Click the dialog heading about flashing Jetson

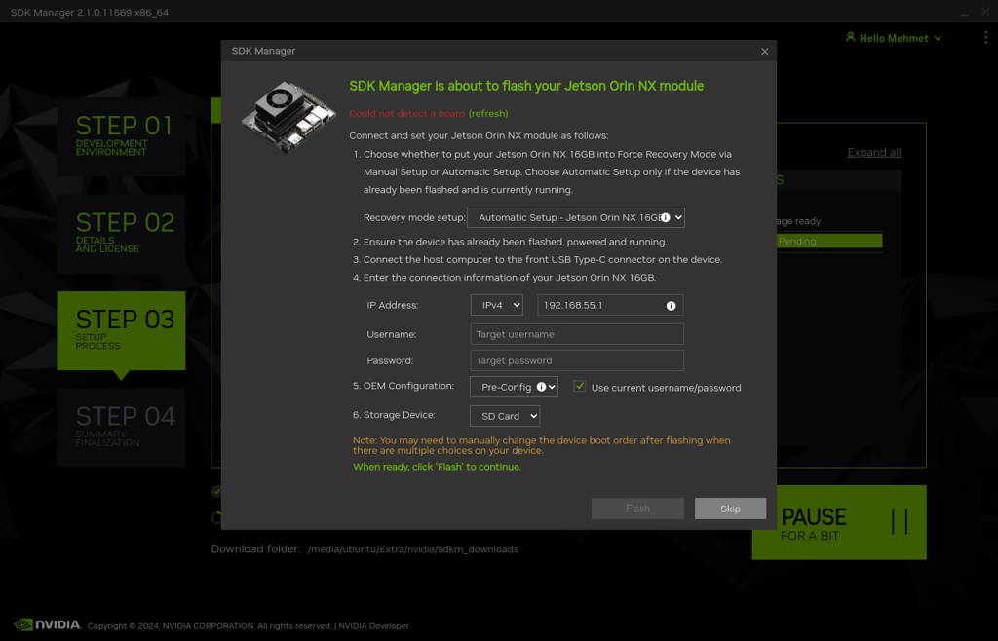point(526,86)
